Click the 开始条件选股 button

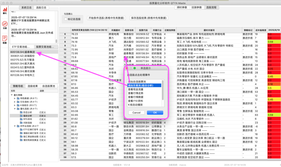click(x=106, y=18)
